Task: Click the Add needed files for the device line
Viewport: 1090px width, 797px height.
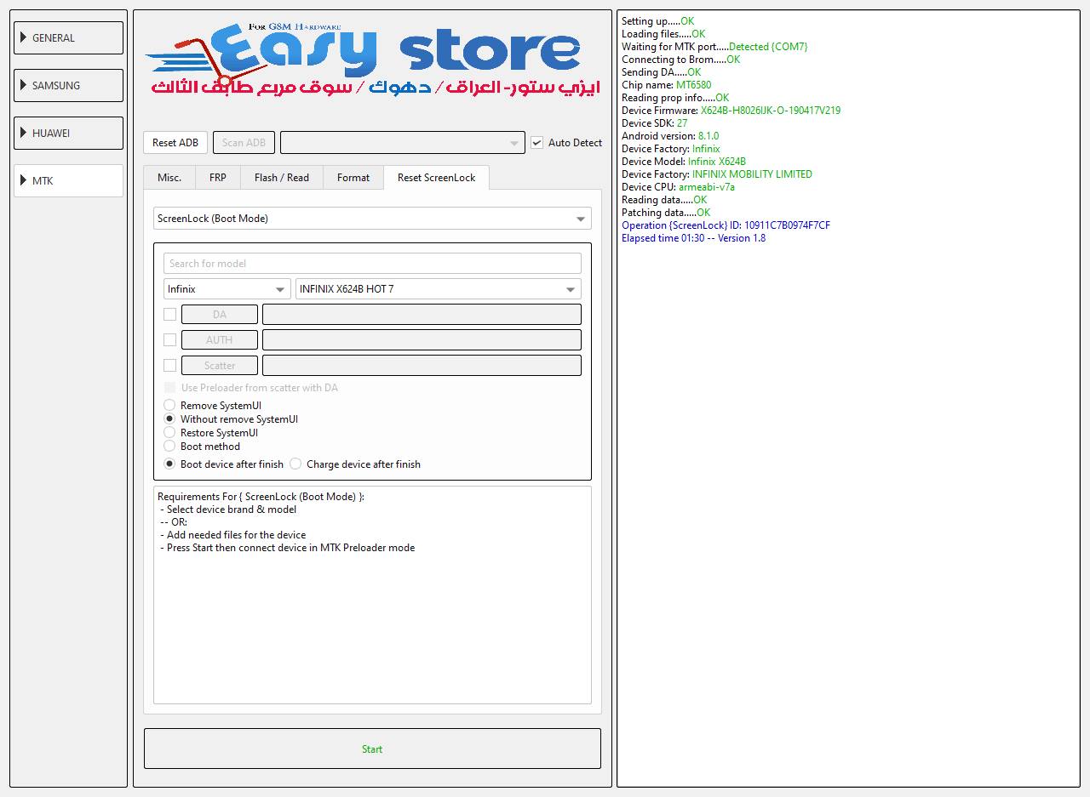Action: [x=232, y=535]
